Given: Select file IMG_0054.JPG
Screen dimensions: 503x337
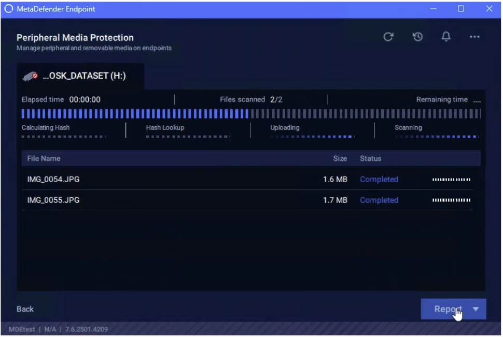Looking at the screenshot, I should (x=53, y=179).
